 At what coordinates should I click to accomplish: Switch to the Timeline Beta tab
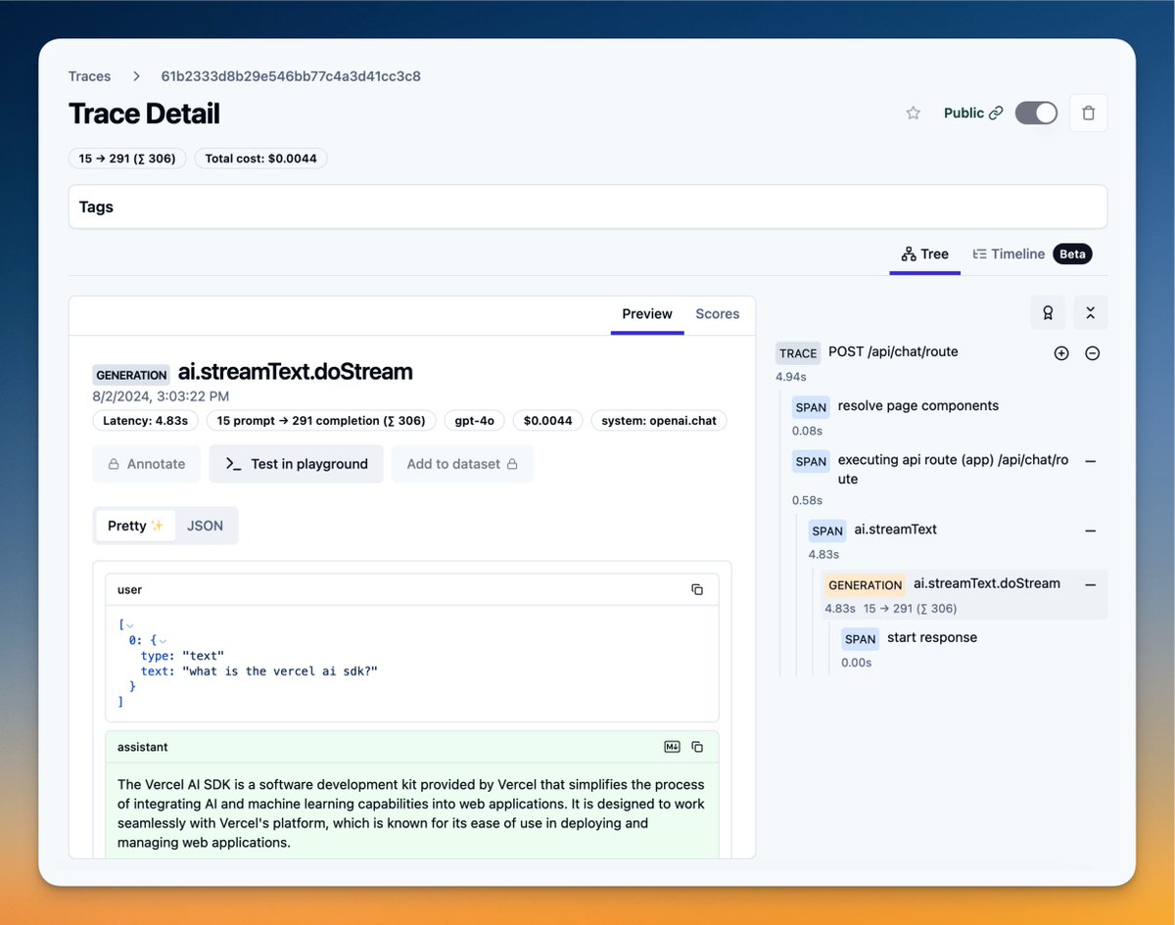pos(1031,254)
